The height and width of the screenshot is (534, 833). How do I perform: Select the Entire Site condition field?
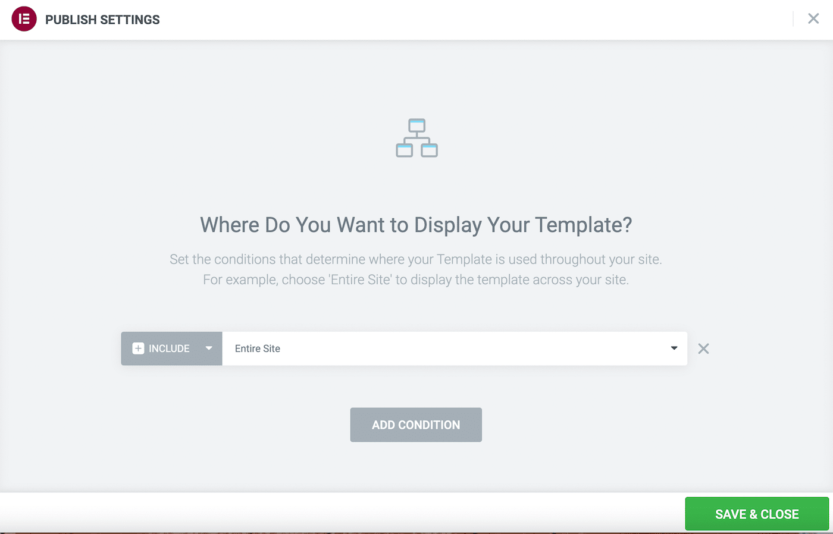455,348
